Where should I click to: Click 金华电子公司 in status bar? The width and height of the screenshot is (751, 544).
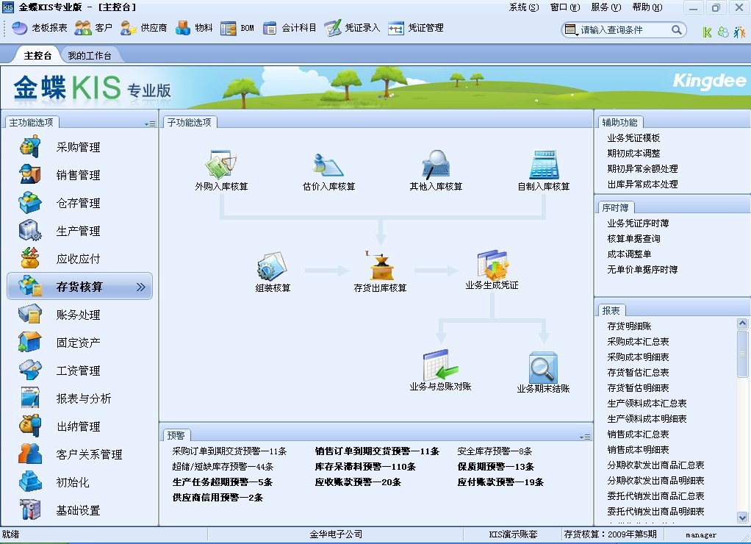[336, 534]
